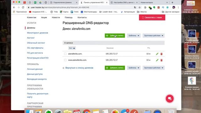
Task: Check the www.alenafeniks.com. record checkbox
Action: 65,60
